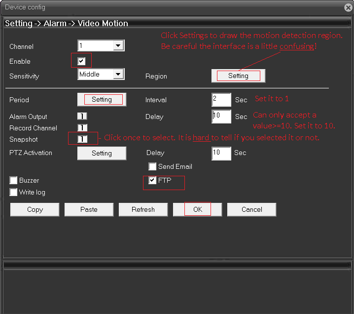Screen dimensions: 354x314
Task: Select Record Channel 1 box
Action: point(82,128)
